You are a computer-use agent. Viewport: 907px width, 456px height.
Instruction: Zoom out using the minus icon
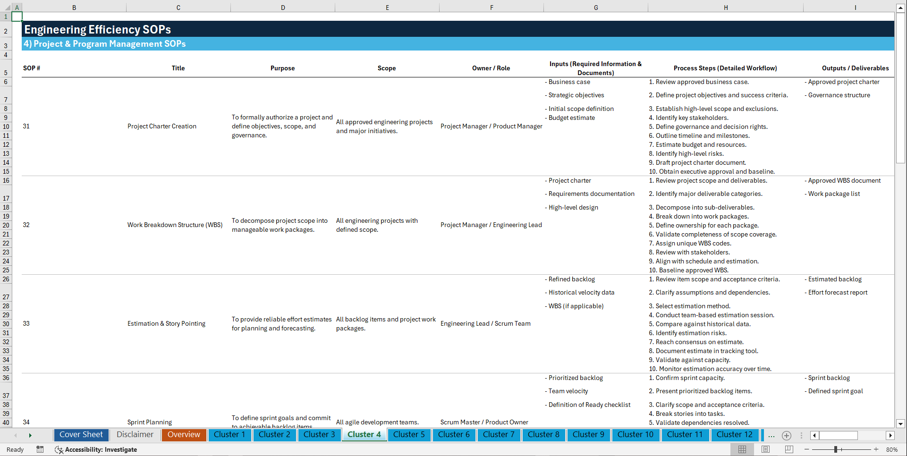(807, 449)
